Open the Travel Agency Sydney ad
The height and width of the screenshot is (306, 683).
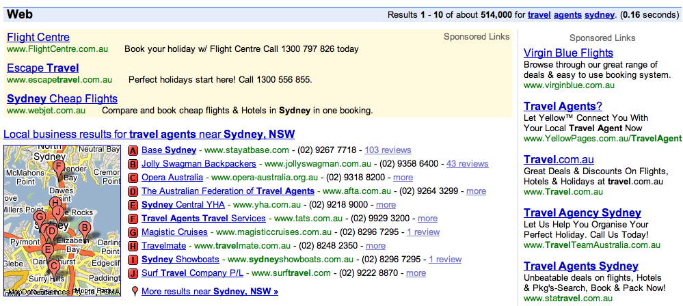(x=582, y=212)
